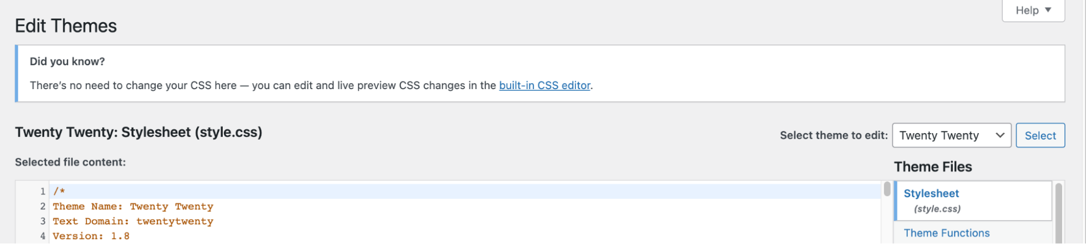Click the Text Domain line in editor
1086x244 pixels.
click(x=133, y=221)
